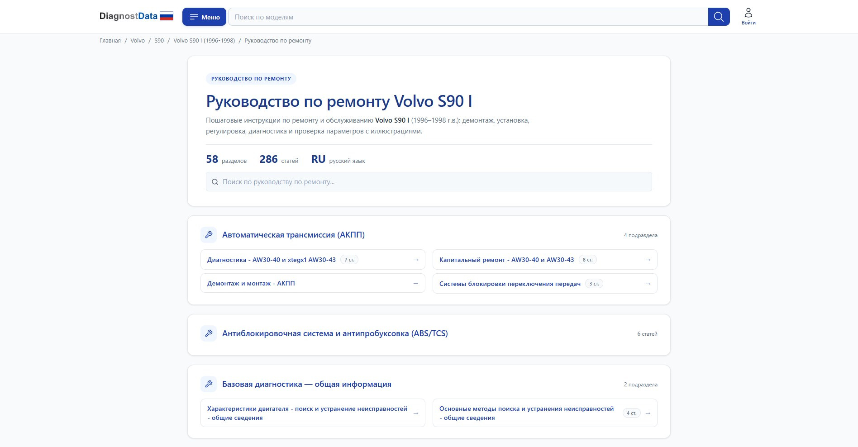Screen dimensions: 858x447
Task: Click arrow on the Основные методы поиска row
Action: point(648,413)
